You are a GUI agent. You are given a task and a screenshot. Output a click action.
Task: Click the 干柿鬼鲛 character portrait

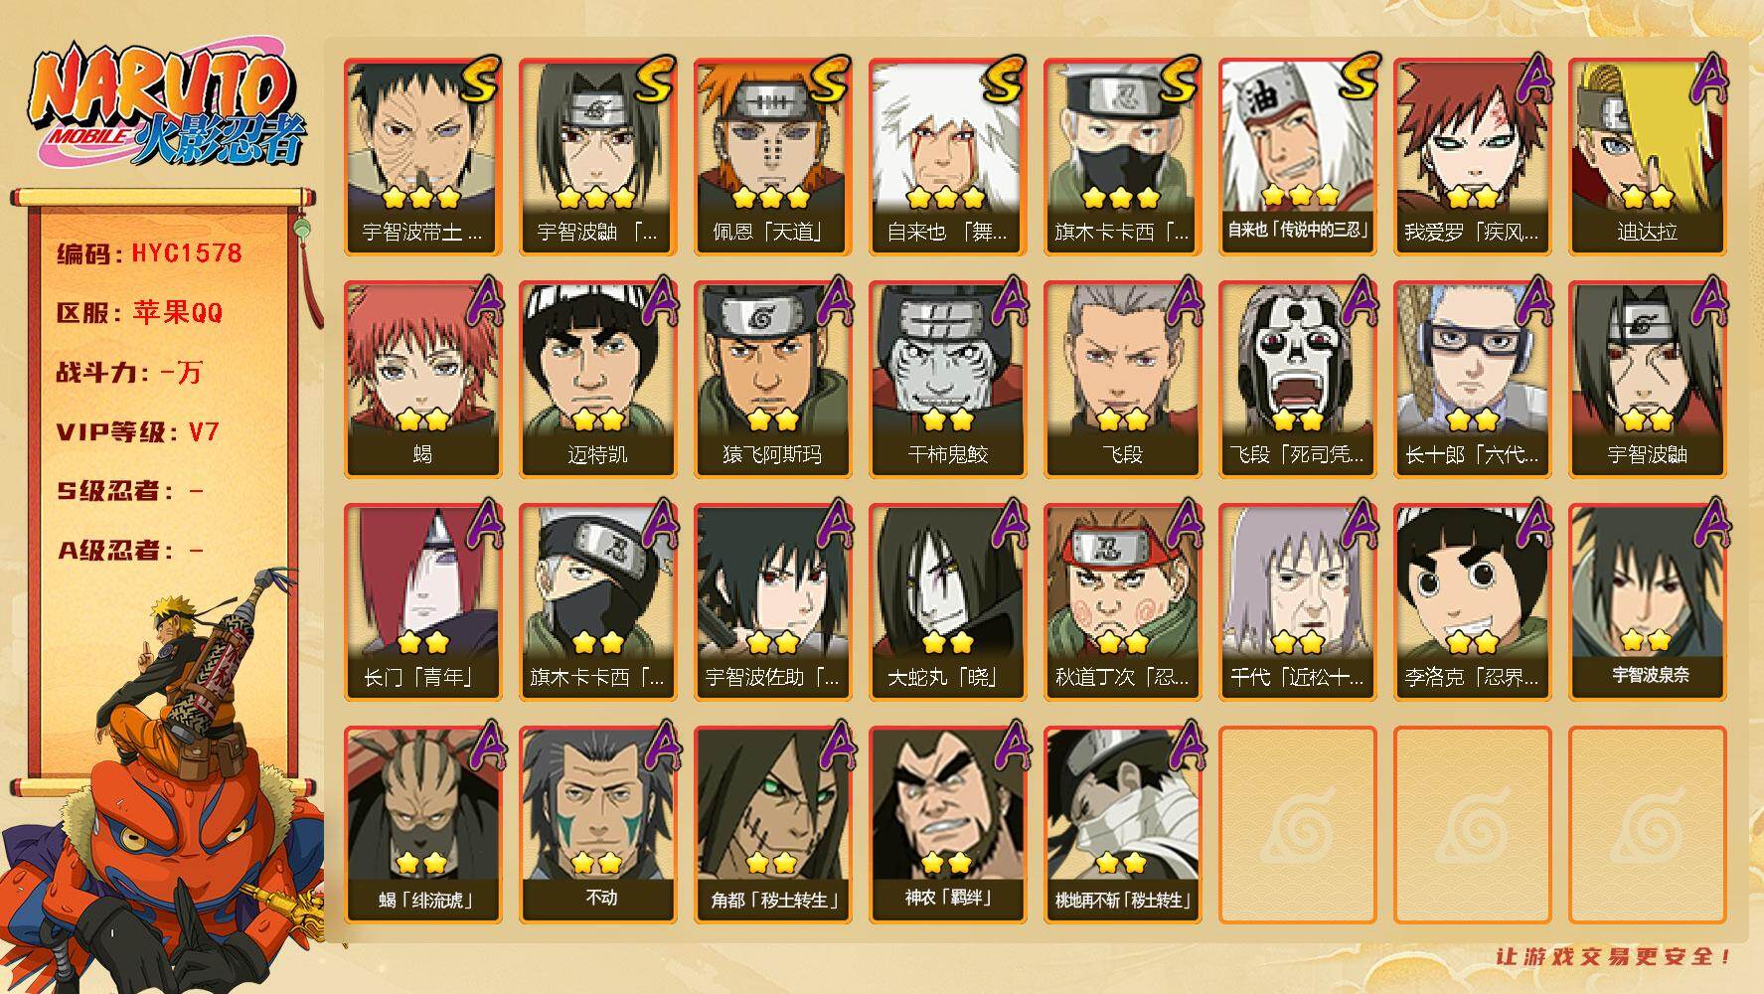pos(947,380)
